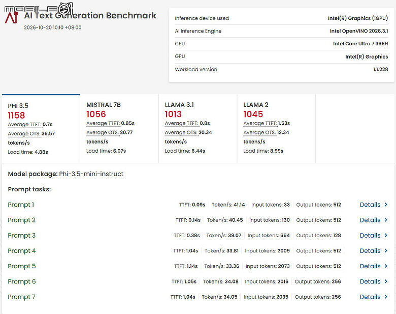The width and height of the screenshot is (396, 314).
Task: Click chevron arrow beside Prompt 6 Details
Action: (386, 281)
